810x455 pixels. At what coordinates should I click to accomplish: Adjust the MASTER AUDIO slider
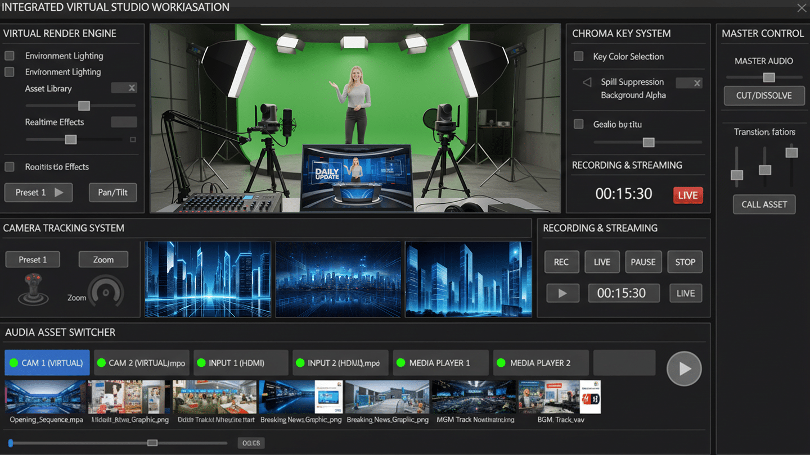[769, 78]
